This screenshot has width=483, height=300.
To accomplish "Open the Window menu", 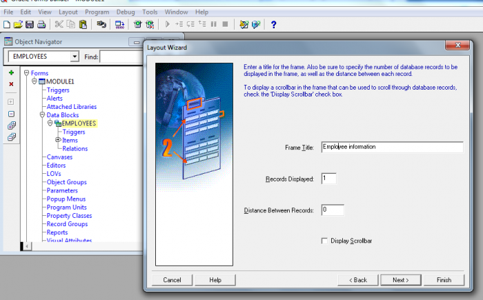I will [x=176, y=12].
